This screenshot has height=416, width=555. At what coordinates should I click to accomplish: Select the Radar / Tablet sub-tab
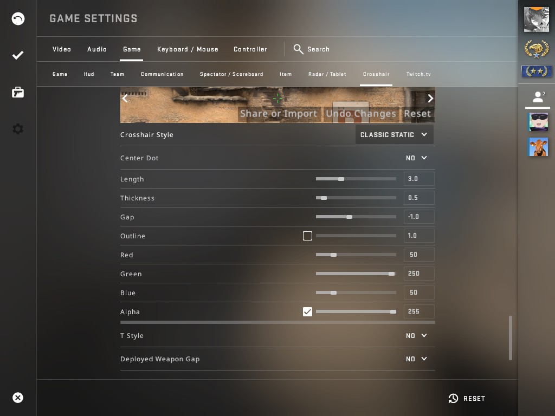pos(327,74)
